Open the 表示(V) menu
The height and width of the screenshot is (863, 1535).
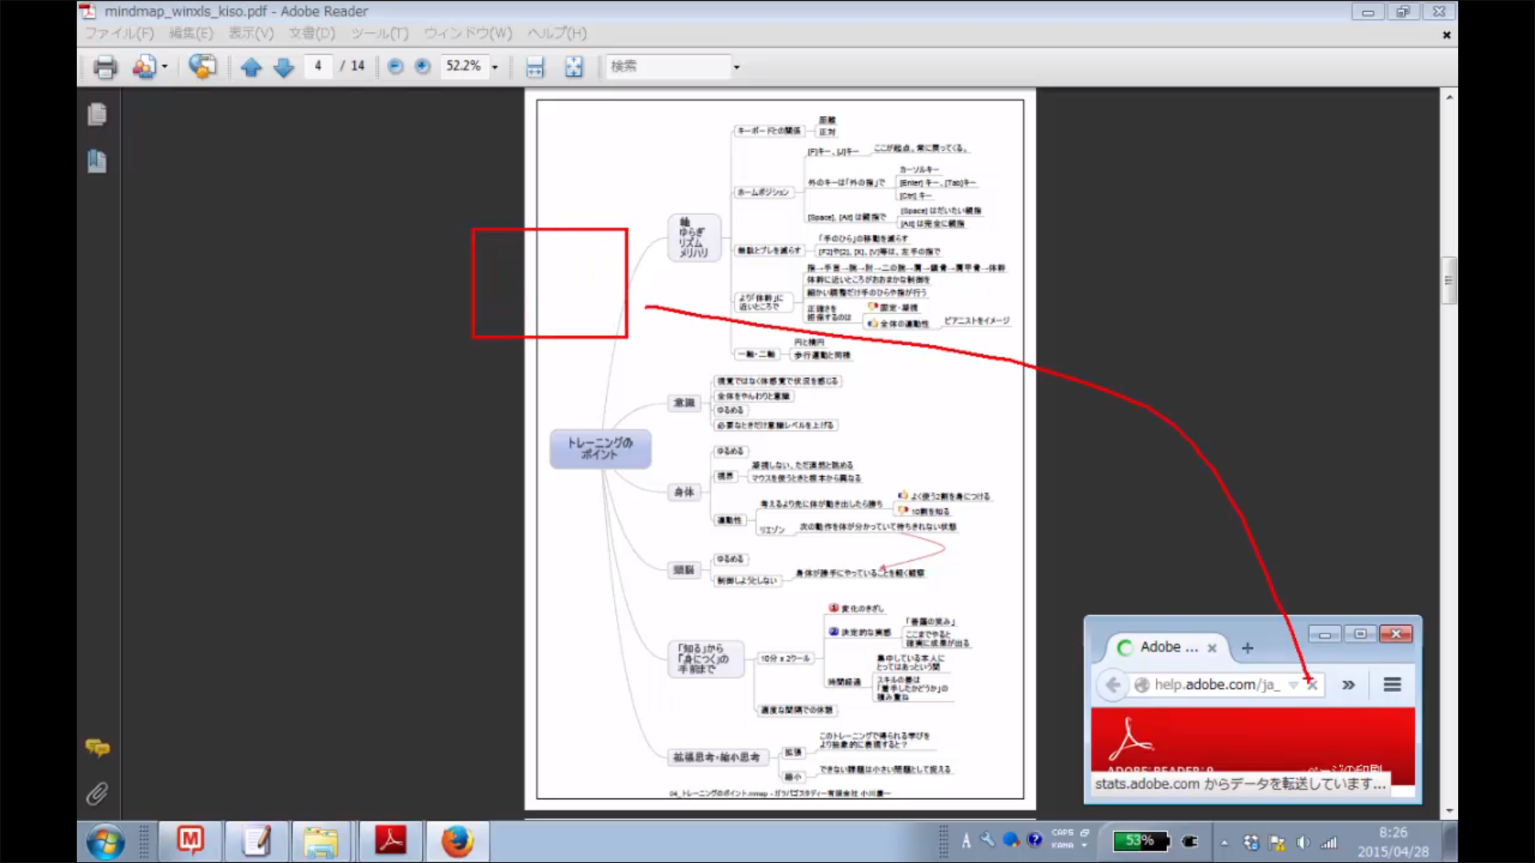click(250, 34)
